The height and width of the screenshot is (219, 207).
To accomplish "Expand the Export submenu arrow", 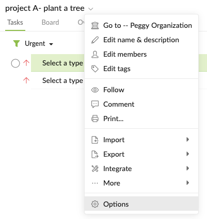I will click(188, 154).
